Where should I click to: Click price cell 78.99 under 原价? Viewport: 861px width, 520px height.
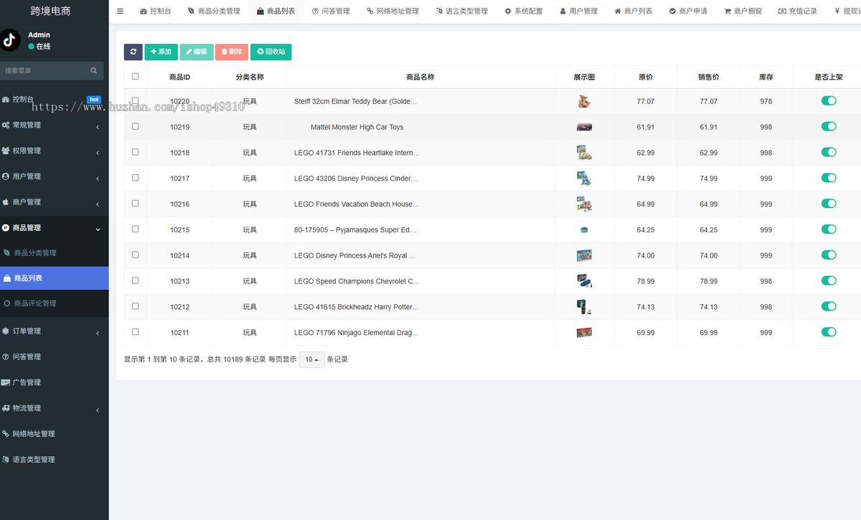646,281
